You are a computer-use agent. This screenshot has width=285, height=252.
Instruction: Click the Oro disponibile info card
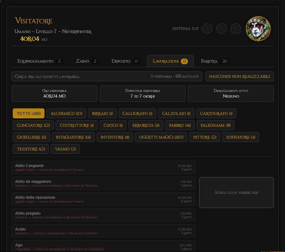tap(54, 93)
